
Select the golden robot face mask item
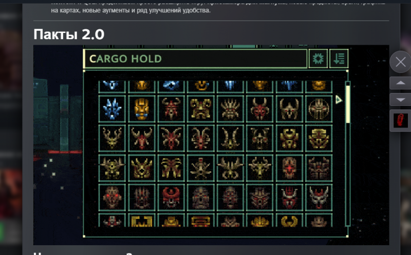tap(142, 108)
